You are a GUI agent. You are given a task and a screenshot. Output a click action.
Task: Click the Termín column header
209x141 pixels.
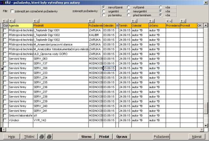[125, 25]
